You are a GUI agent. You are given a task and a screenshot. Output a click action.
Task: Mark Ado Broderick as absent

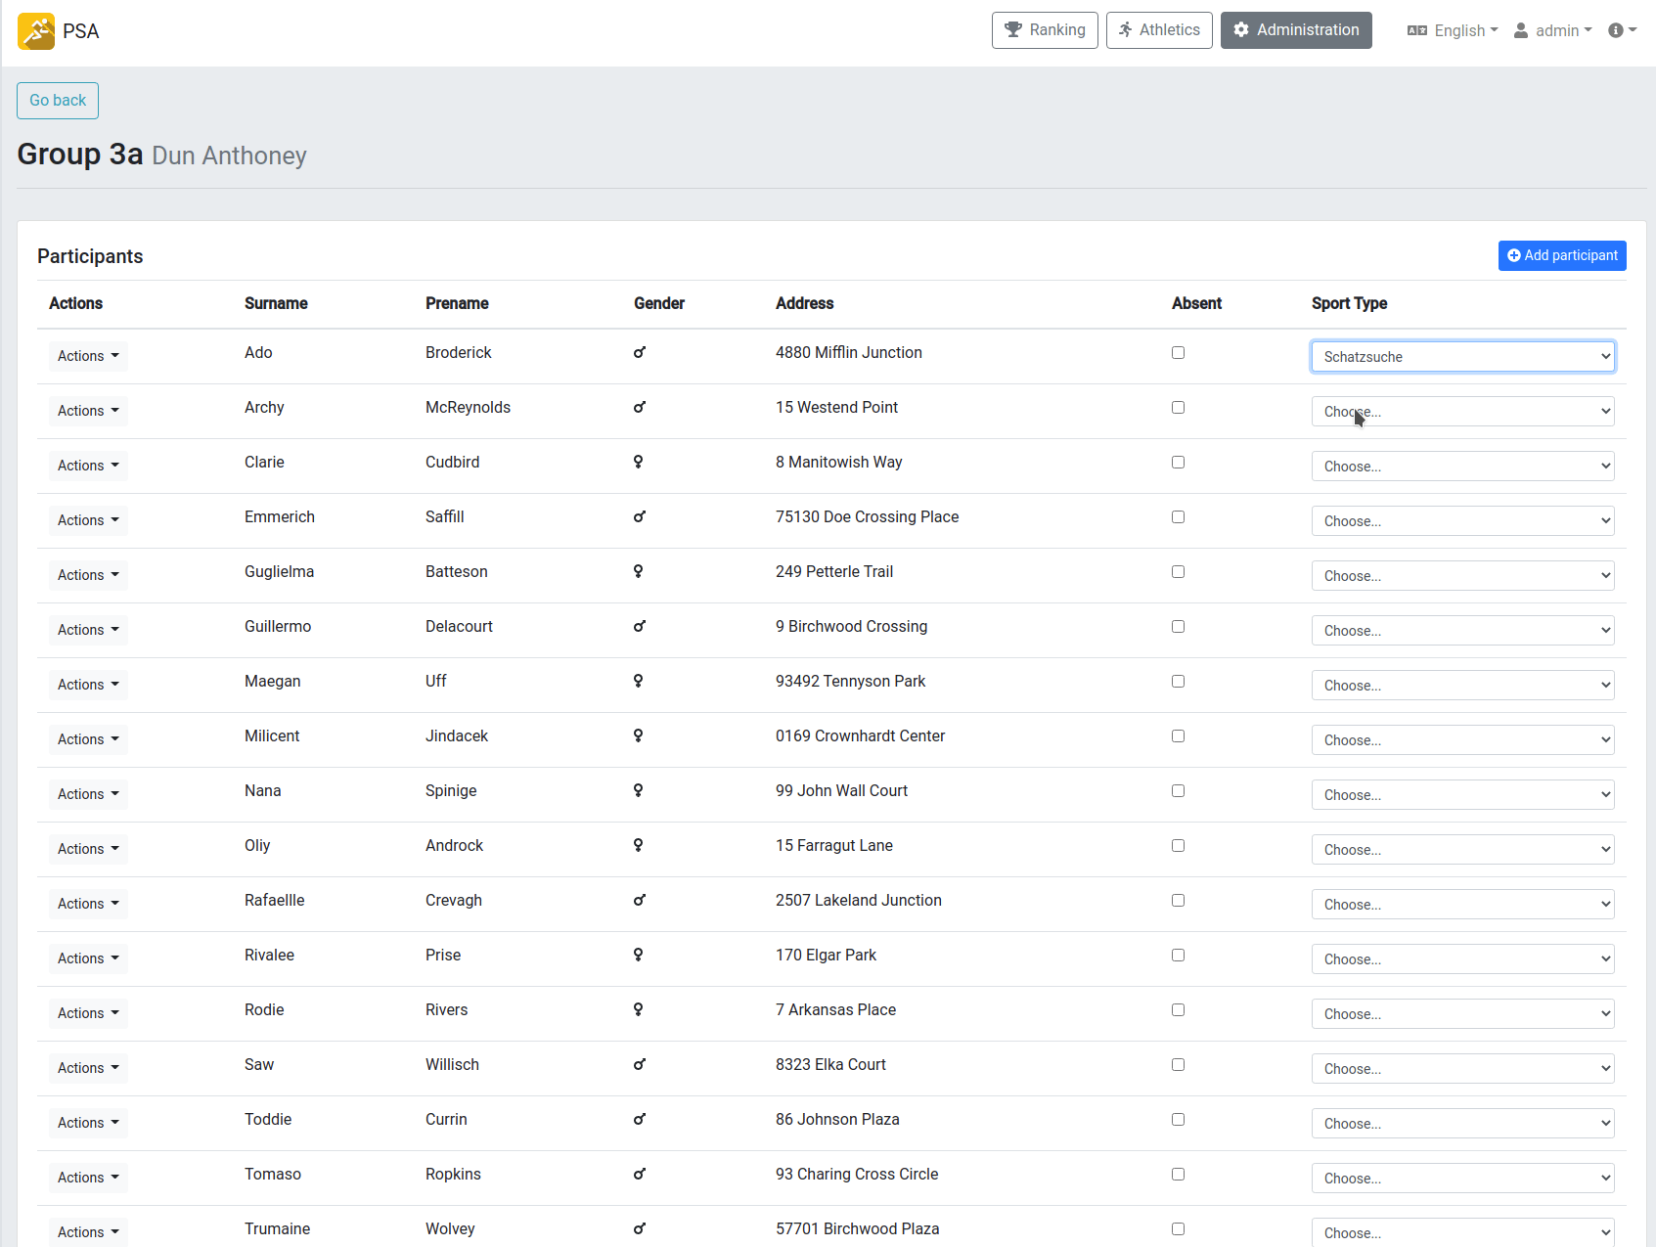[1178, 353]
